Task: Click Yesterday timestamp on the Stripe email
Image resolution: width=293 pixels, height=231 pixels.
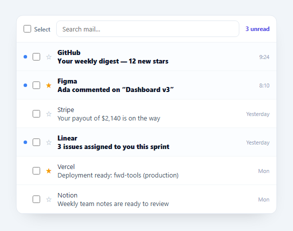Action: tap(258, 114)
